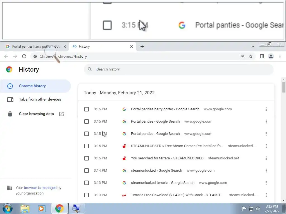The image size is (286, 214).
Task: Click the Chrome site info icon in address bar
Action: pyautogui.click(x=35, y=56)
